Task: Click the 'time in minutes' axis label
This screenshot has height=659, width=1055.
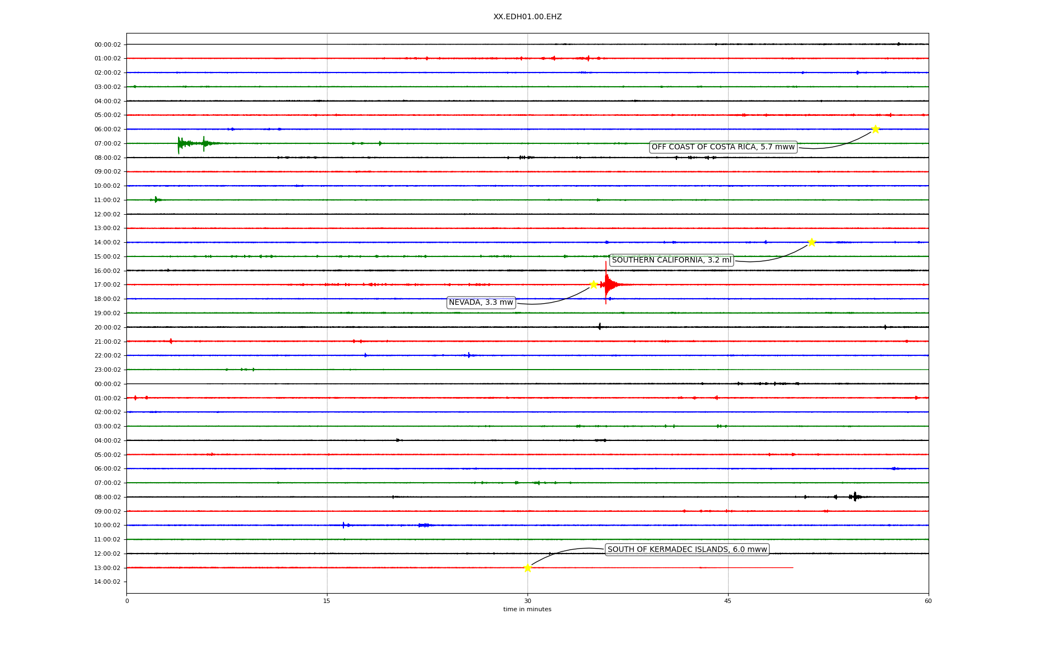Action: tap(527, 610)
